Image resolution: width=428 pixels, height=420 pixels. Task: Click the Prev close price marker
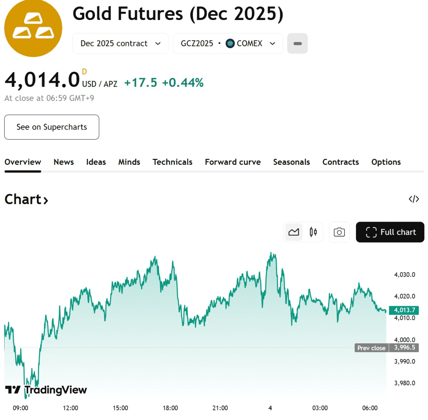coord(371,348)
